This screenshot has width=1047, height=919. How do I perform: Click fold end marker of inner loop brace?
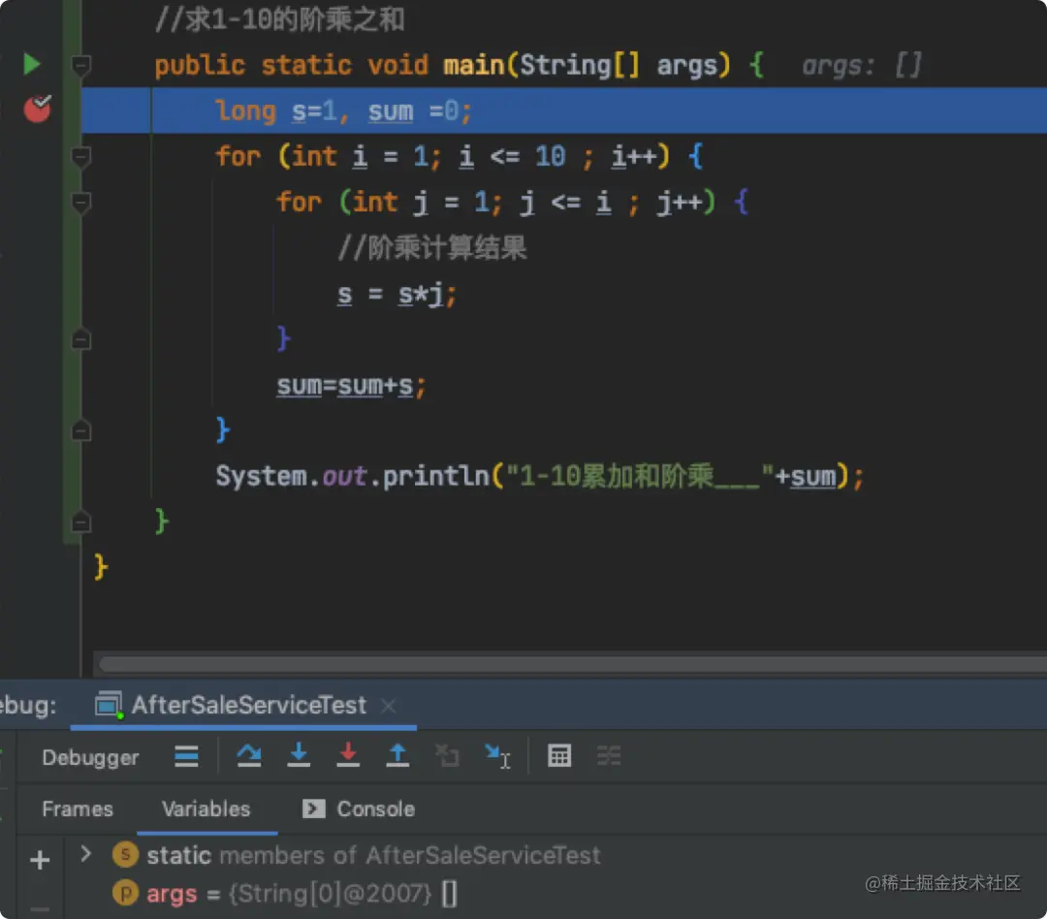click(x=80, y=339)
